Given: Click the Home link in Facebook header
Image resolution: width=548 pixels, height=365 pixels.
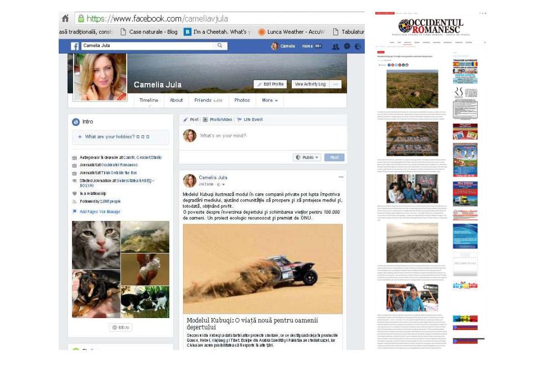Looking at the screenshot, I should click(307, 46).
